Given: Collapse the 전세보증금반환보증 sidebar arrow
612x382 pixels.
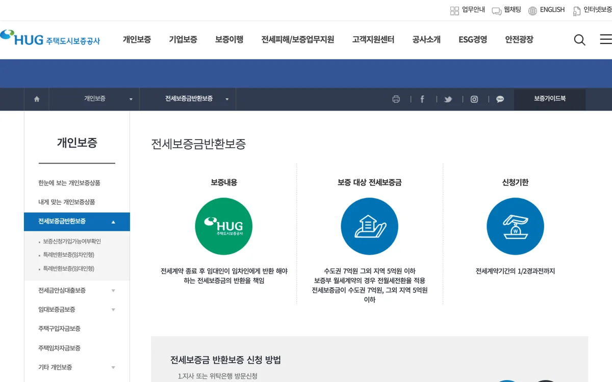Looking at the screenshot, I should click(113, 222).
